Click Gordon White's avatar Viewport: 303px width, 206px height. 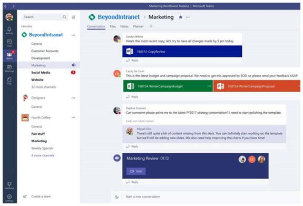pos(117,39)
